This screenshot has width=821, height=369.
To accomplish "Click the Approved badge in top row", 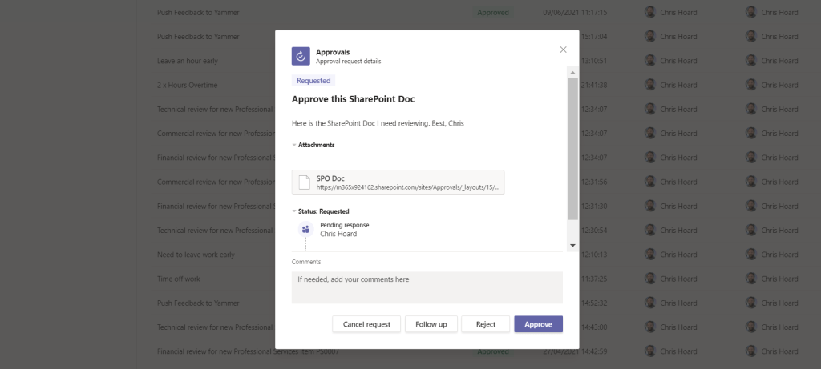I will pyautogui.click(x=493, y=13).
